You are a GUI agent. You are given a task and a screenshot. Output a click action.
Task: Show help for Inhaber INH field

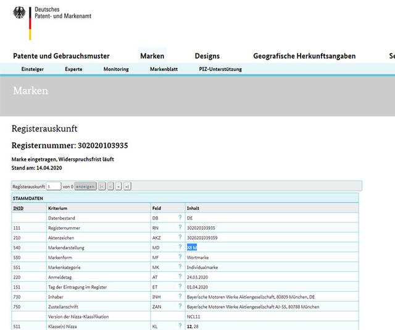pyautogui.click(x=180, y=297)
